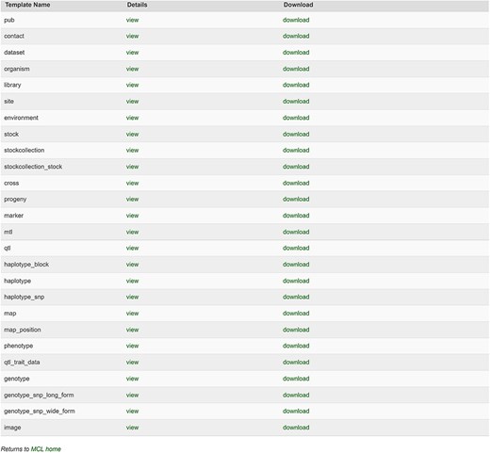Download the image template
The image size is (490, 453).
(296, 428)
